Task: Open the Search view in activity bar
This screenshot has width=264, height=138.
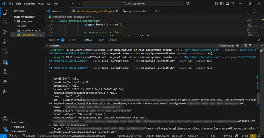Action: pyautogui.click(x=5, y=22)
